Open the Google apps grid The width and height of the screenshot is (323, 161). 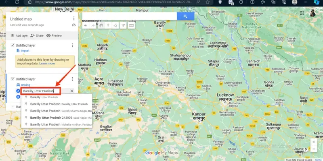coord(302,13)
